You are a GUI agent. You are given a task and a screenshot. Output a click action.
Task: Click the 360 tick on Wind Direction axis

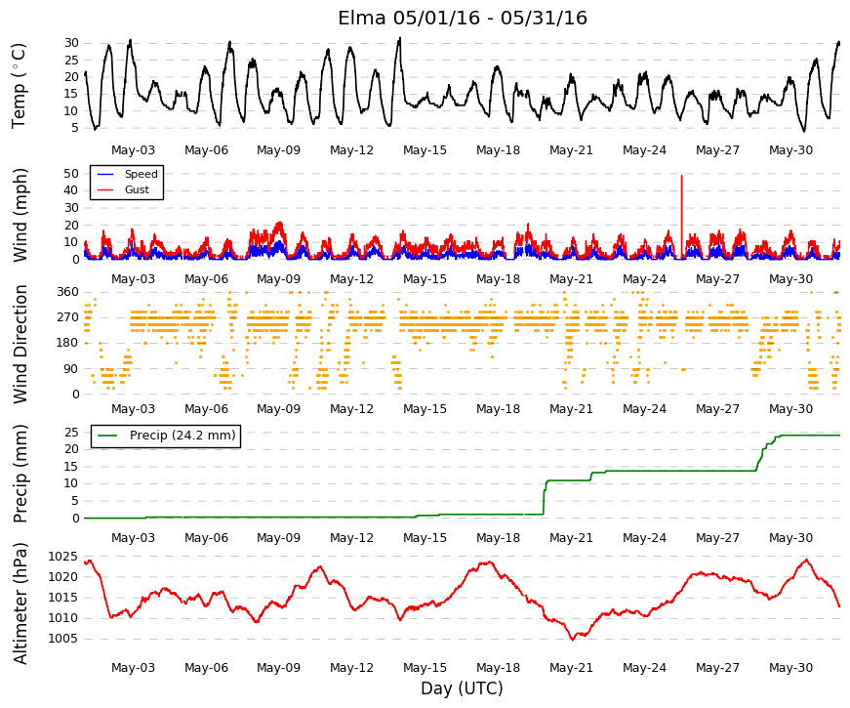tap(68, 292)
